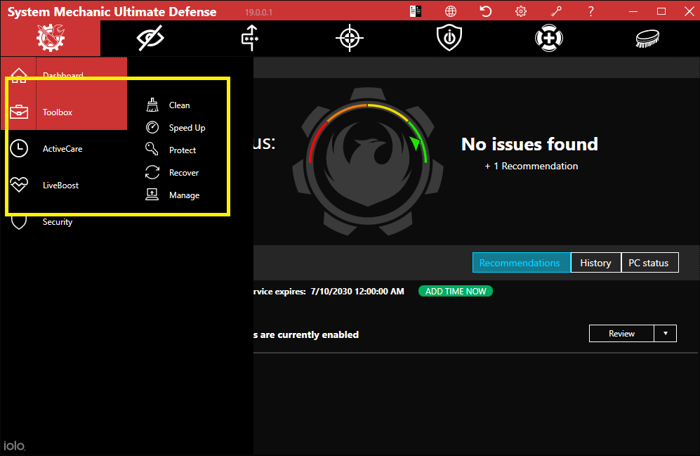Click the 'No issues found' heading
This screenshot has height=456, width=700.
click(x=529, y=144)
